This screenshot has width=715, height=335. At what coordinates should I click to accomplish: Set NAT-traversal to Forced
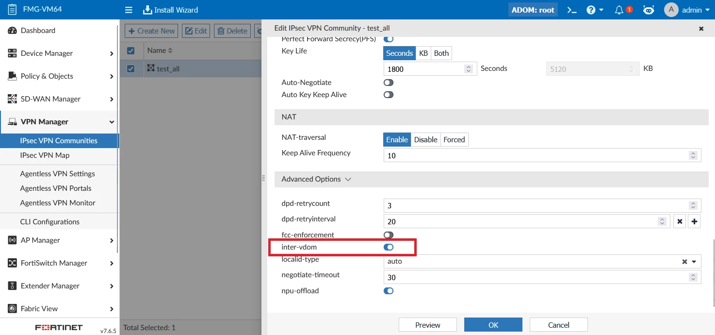(x=454, y=140)
